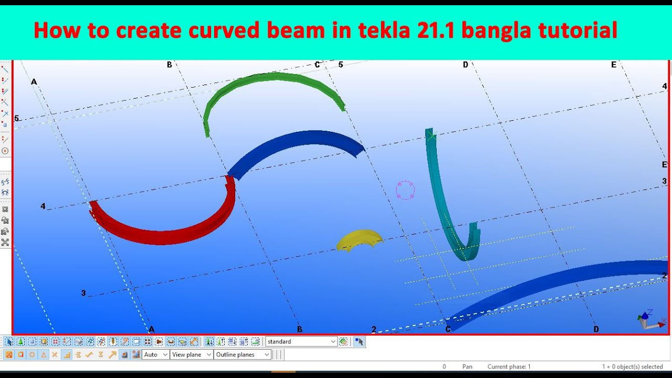Toggle the Select grid switch

click(90, 341)
